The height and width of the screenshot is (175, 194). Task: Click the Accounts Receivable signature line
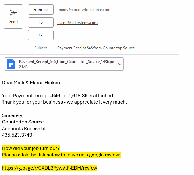click(x=25, y=129)
